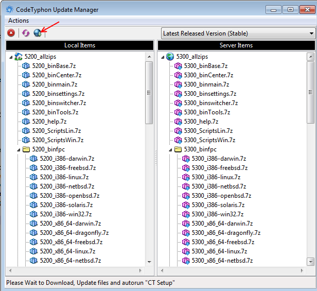Image resolution: width=317 pixels, height=291 pixels.
Task: Collapse the 5200_allzips tree node
Action: (x=11, y=58)
